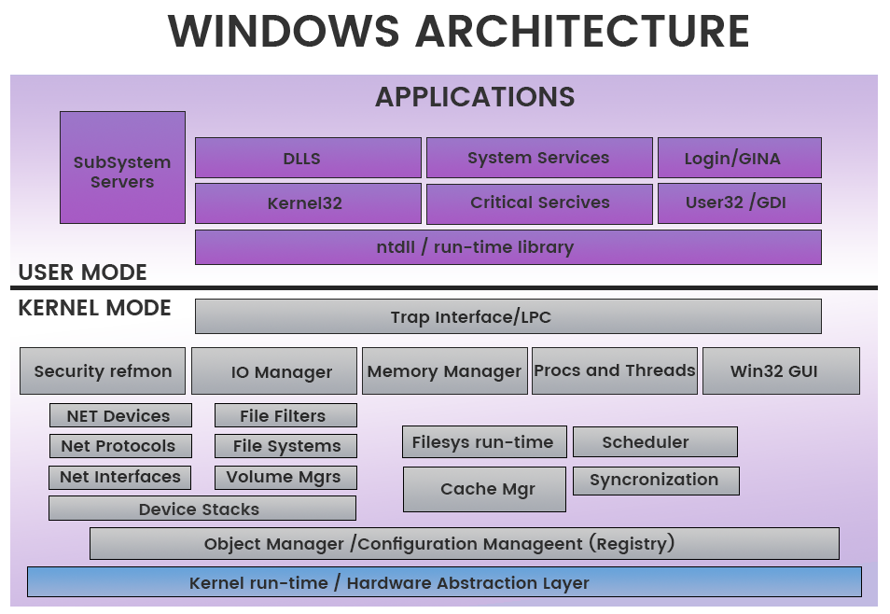Screen dimensions: 890x614
Task: Select the Volume Mgrs block
Action: click(285, 477)
